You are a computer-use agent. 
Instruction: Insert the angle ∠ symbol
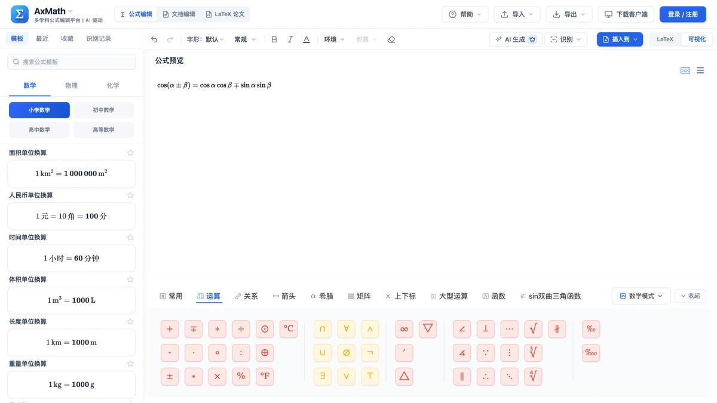462,329
